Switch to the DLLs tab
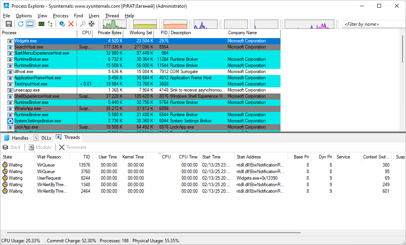 pyautogui.click(x=43, y=138)
